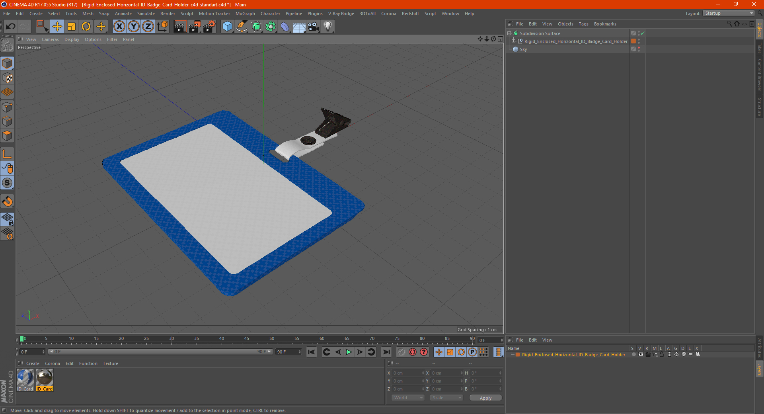The image size is (764, 414).
Task: Click the Coordinate System toolbar icon
Action: [x=163, y=27]
